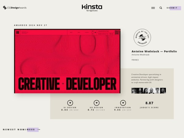Click the Website of the Day badge
The width and height of the screenshot is (184, 138).
pyautogui.click(x=142, y=38)
